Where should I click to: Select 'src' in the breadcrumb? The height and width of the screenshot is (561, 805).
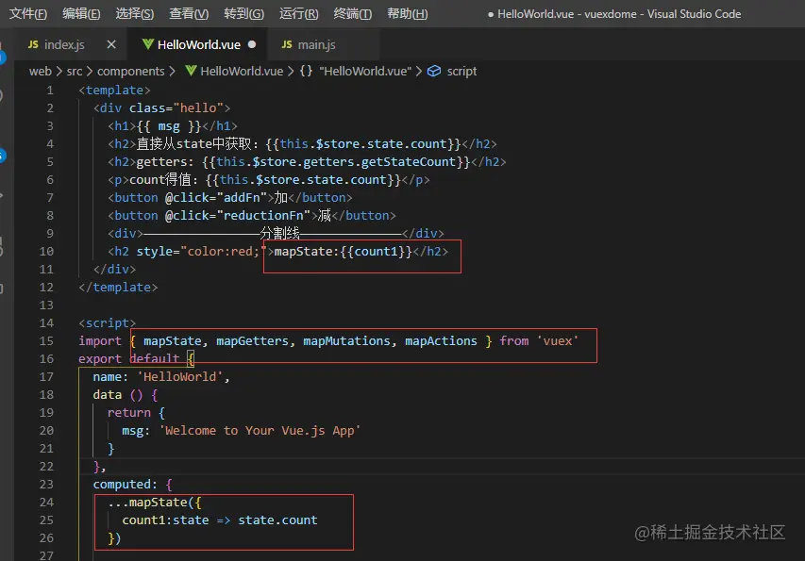pyautogui.click(x=75, y=72)
